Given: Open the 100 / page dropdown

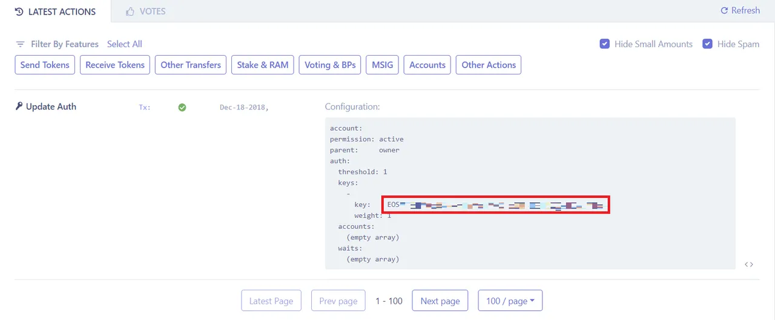Looking at the screenshot, I should coord(510,301).
